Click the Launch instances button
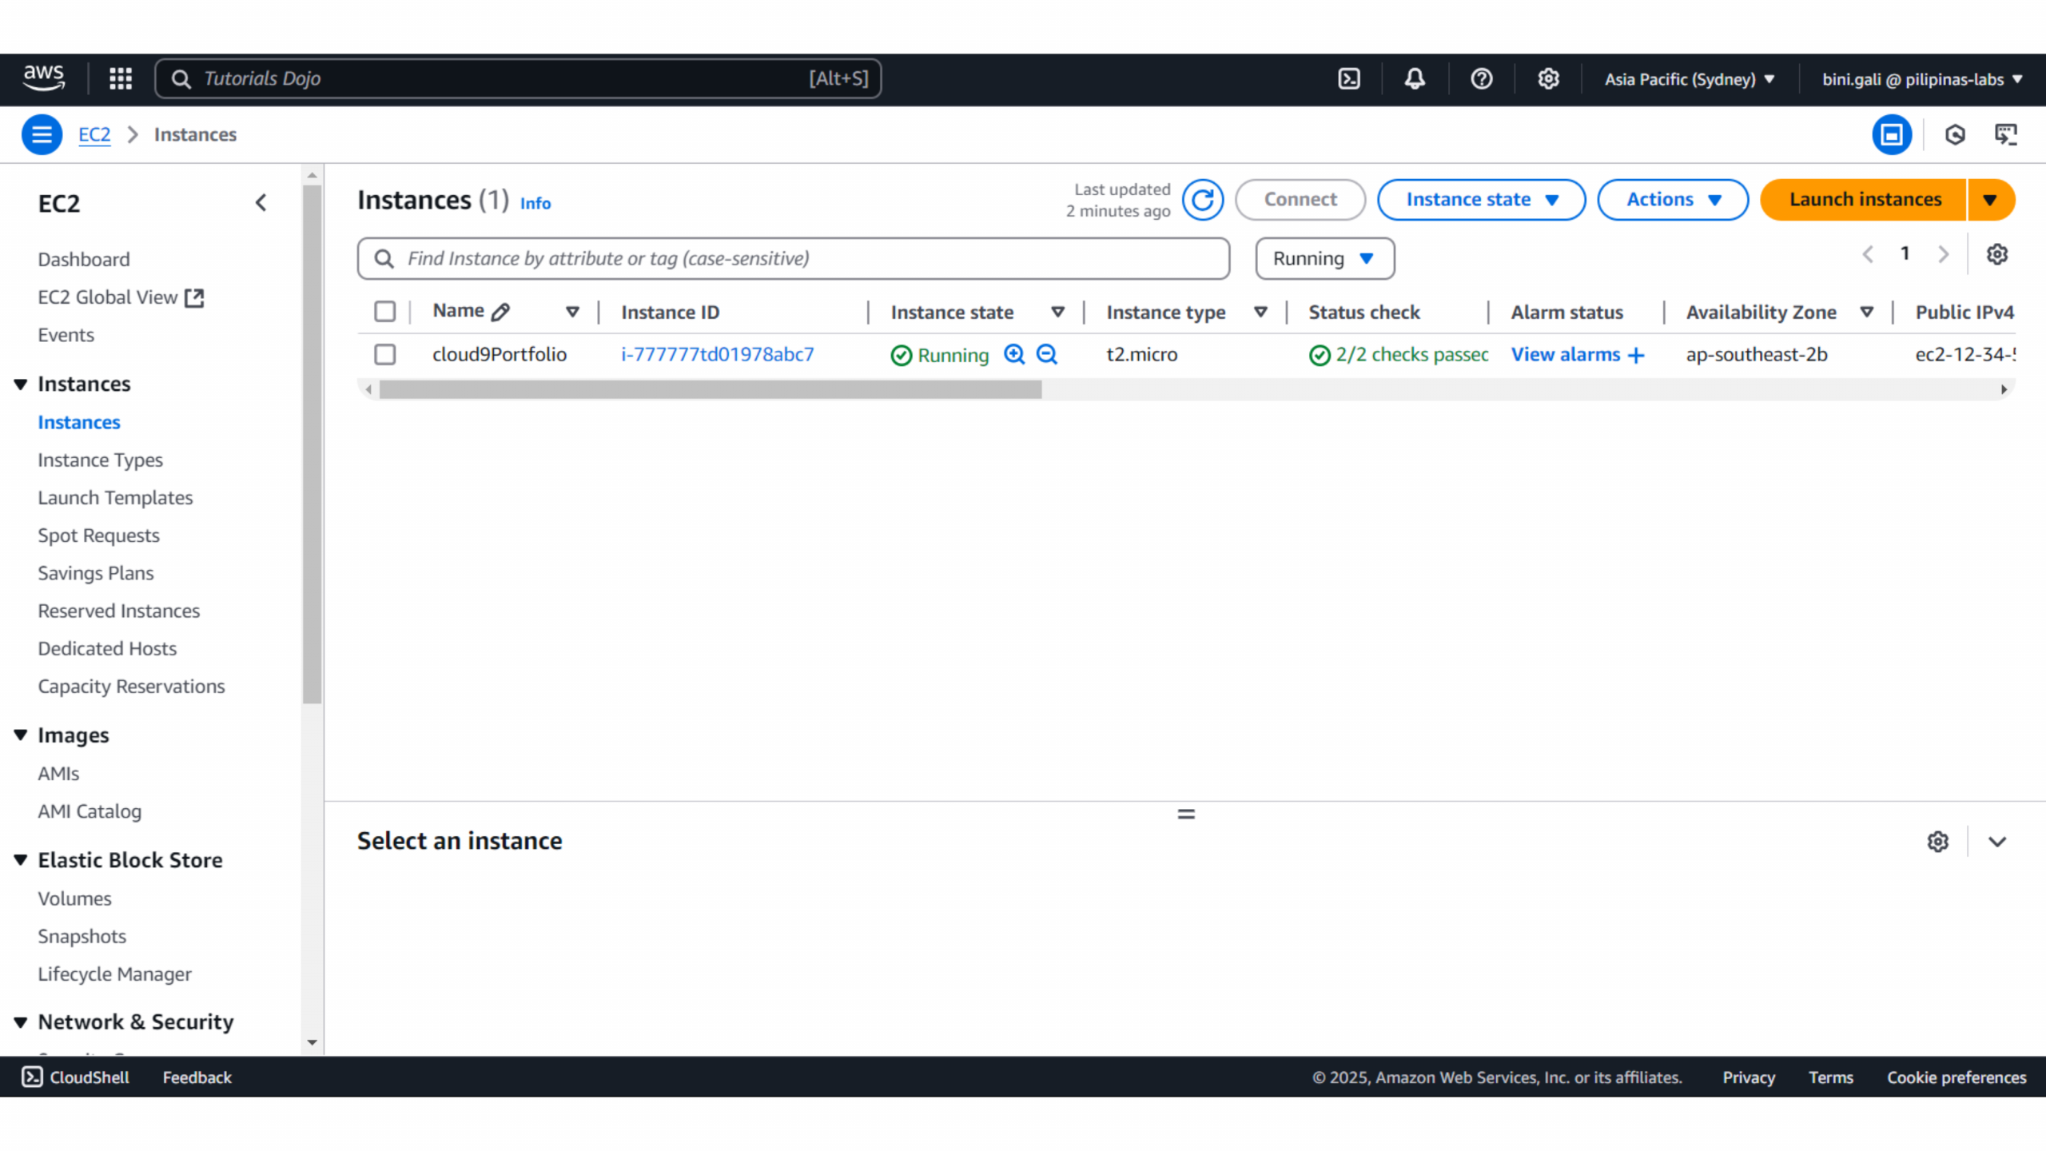This screenshot has height=1151, width=2046. [x=1864, y=200]
